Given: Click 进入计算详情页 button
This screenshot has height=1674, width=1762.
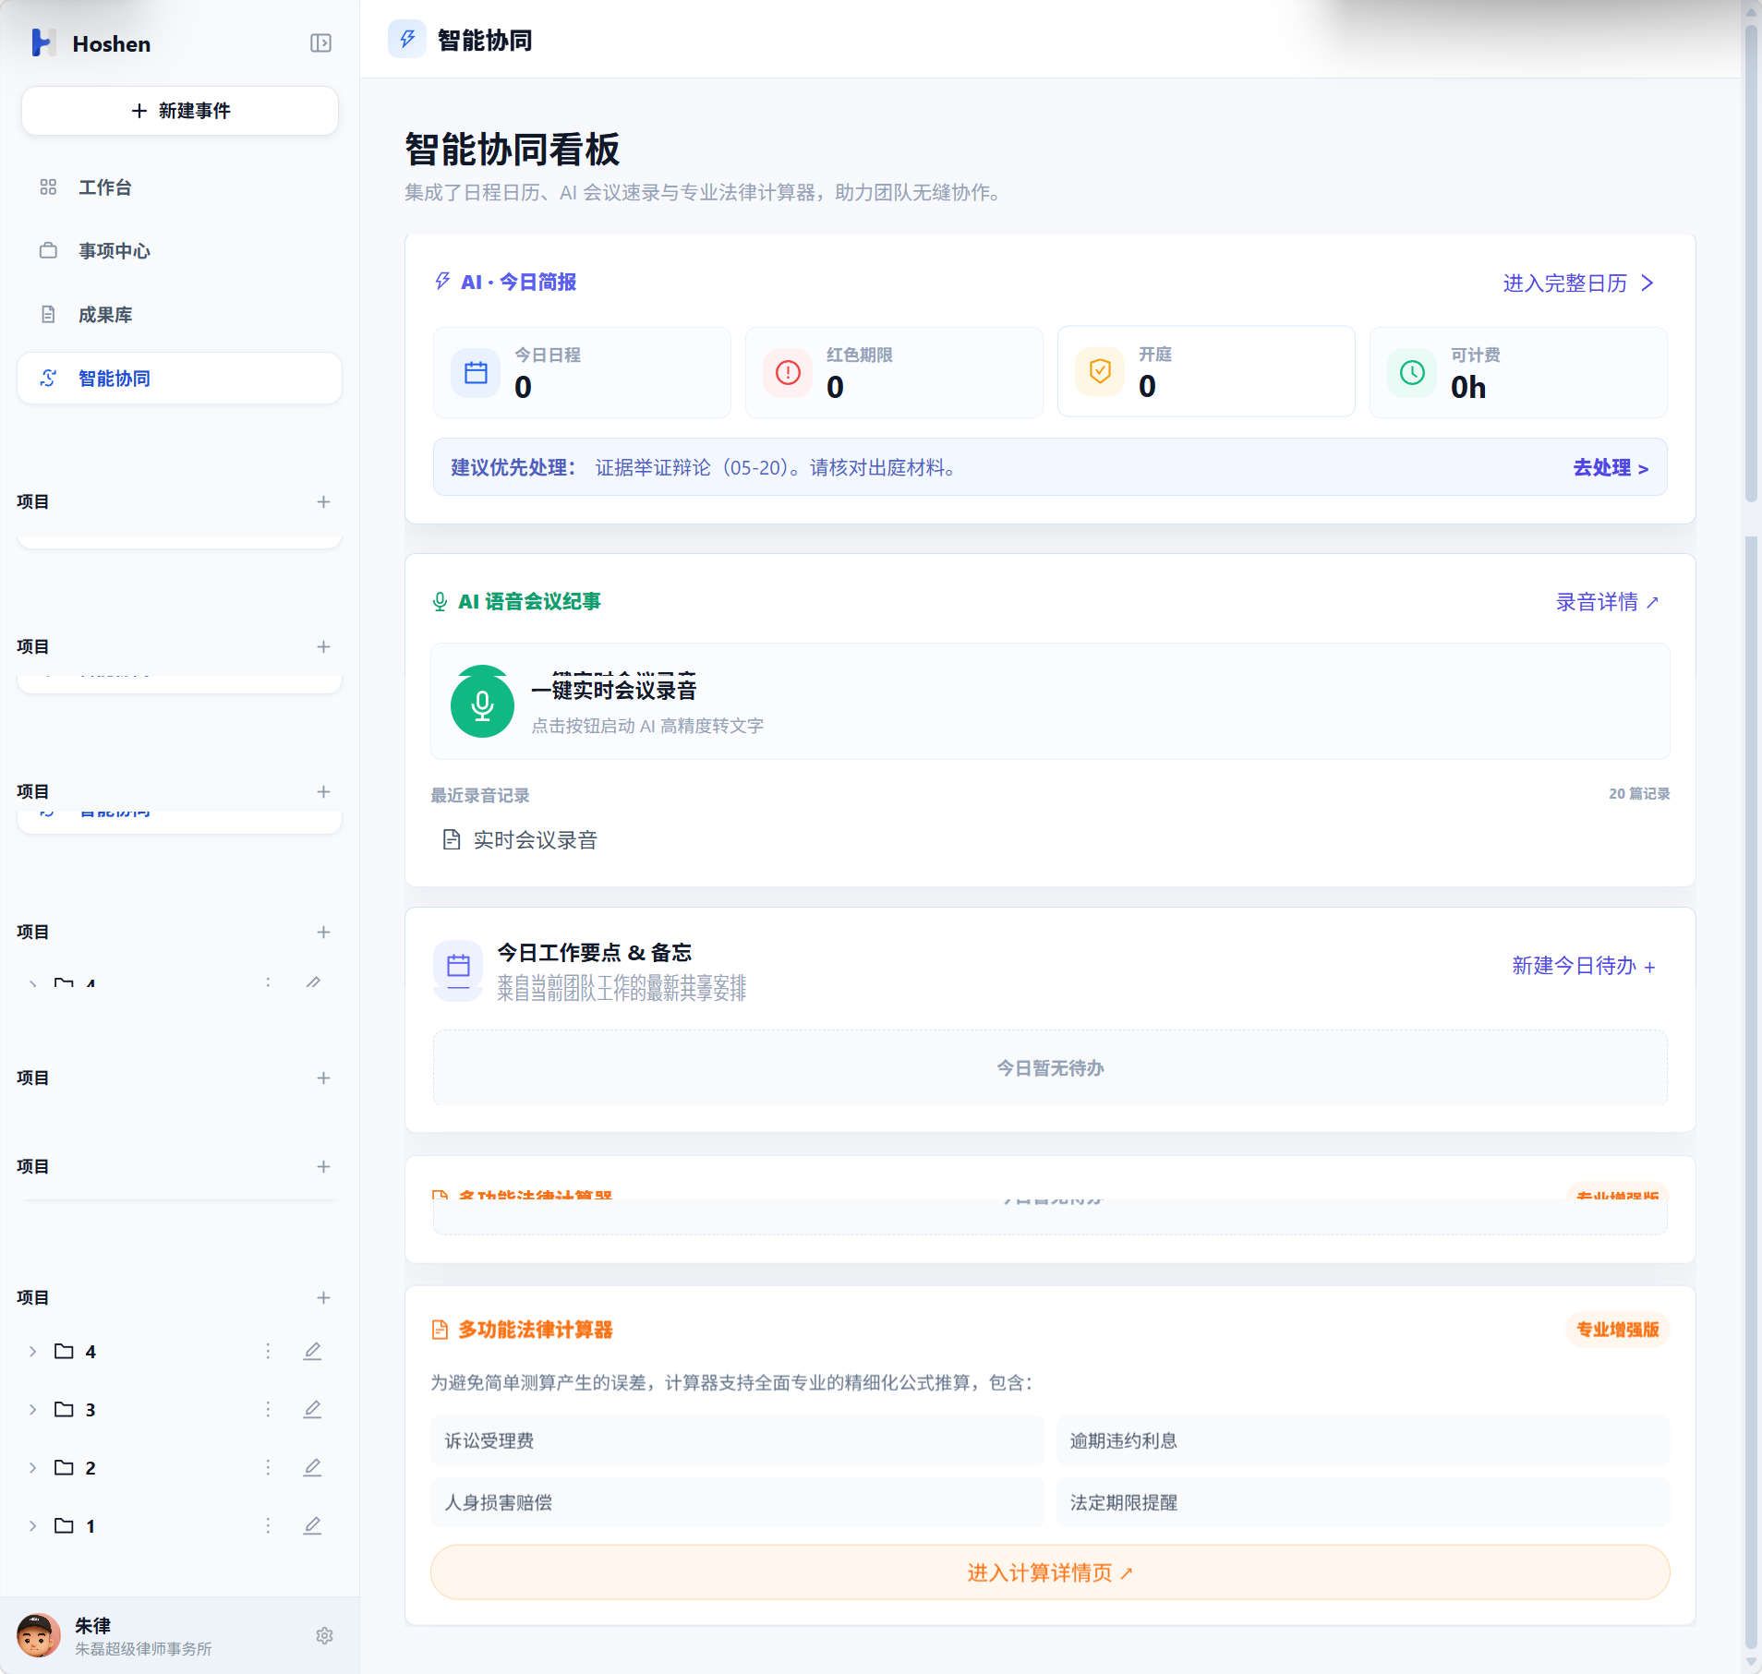Looking at the screenshot, I should 1050,1572.
